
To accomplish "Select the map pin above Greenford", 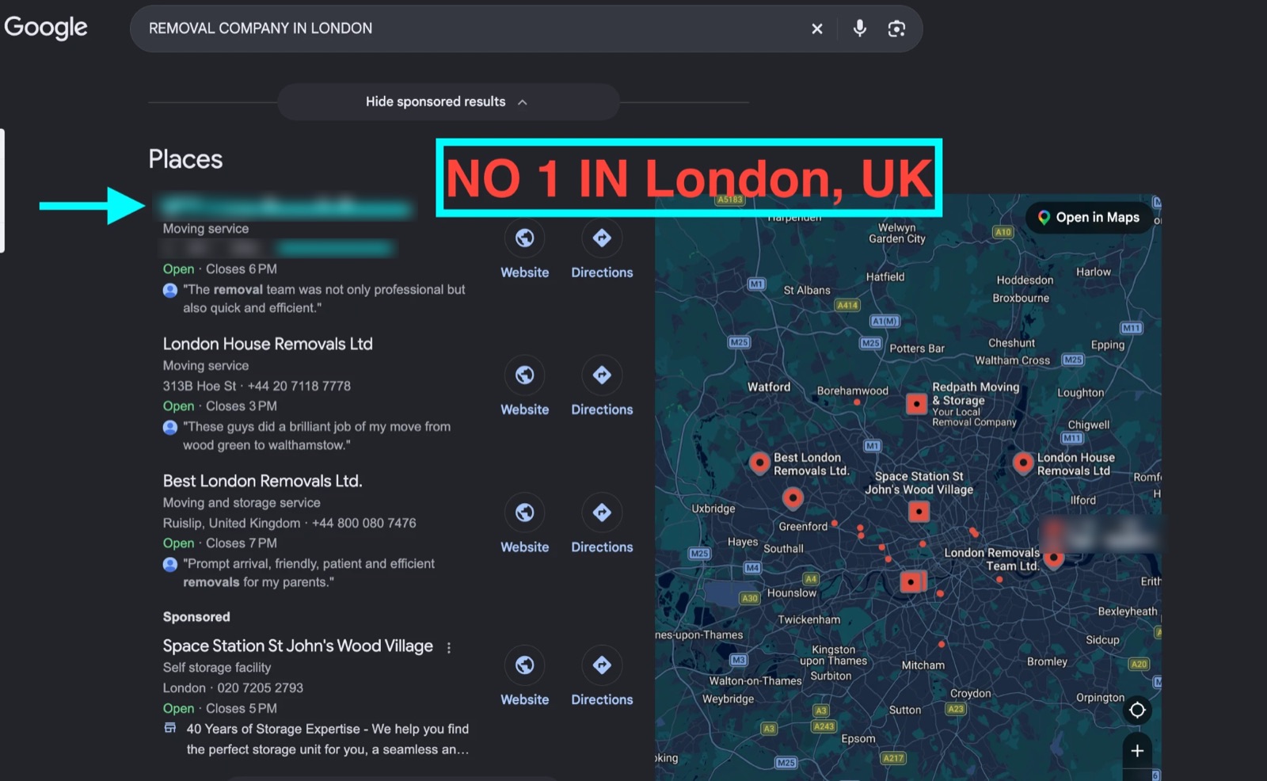I will 793,498.
